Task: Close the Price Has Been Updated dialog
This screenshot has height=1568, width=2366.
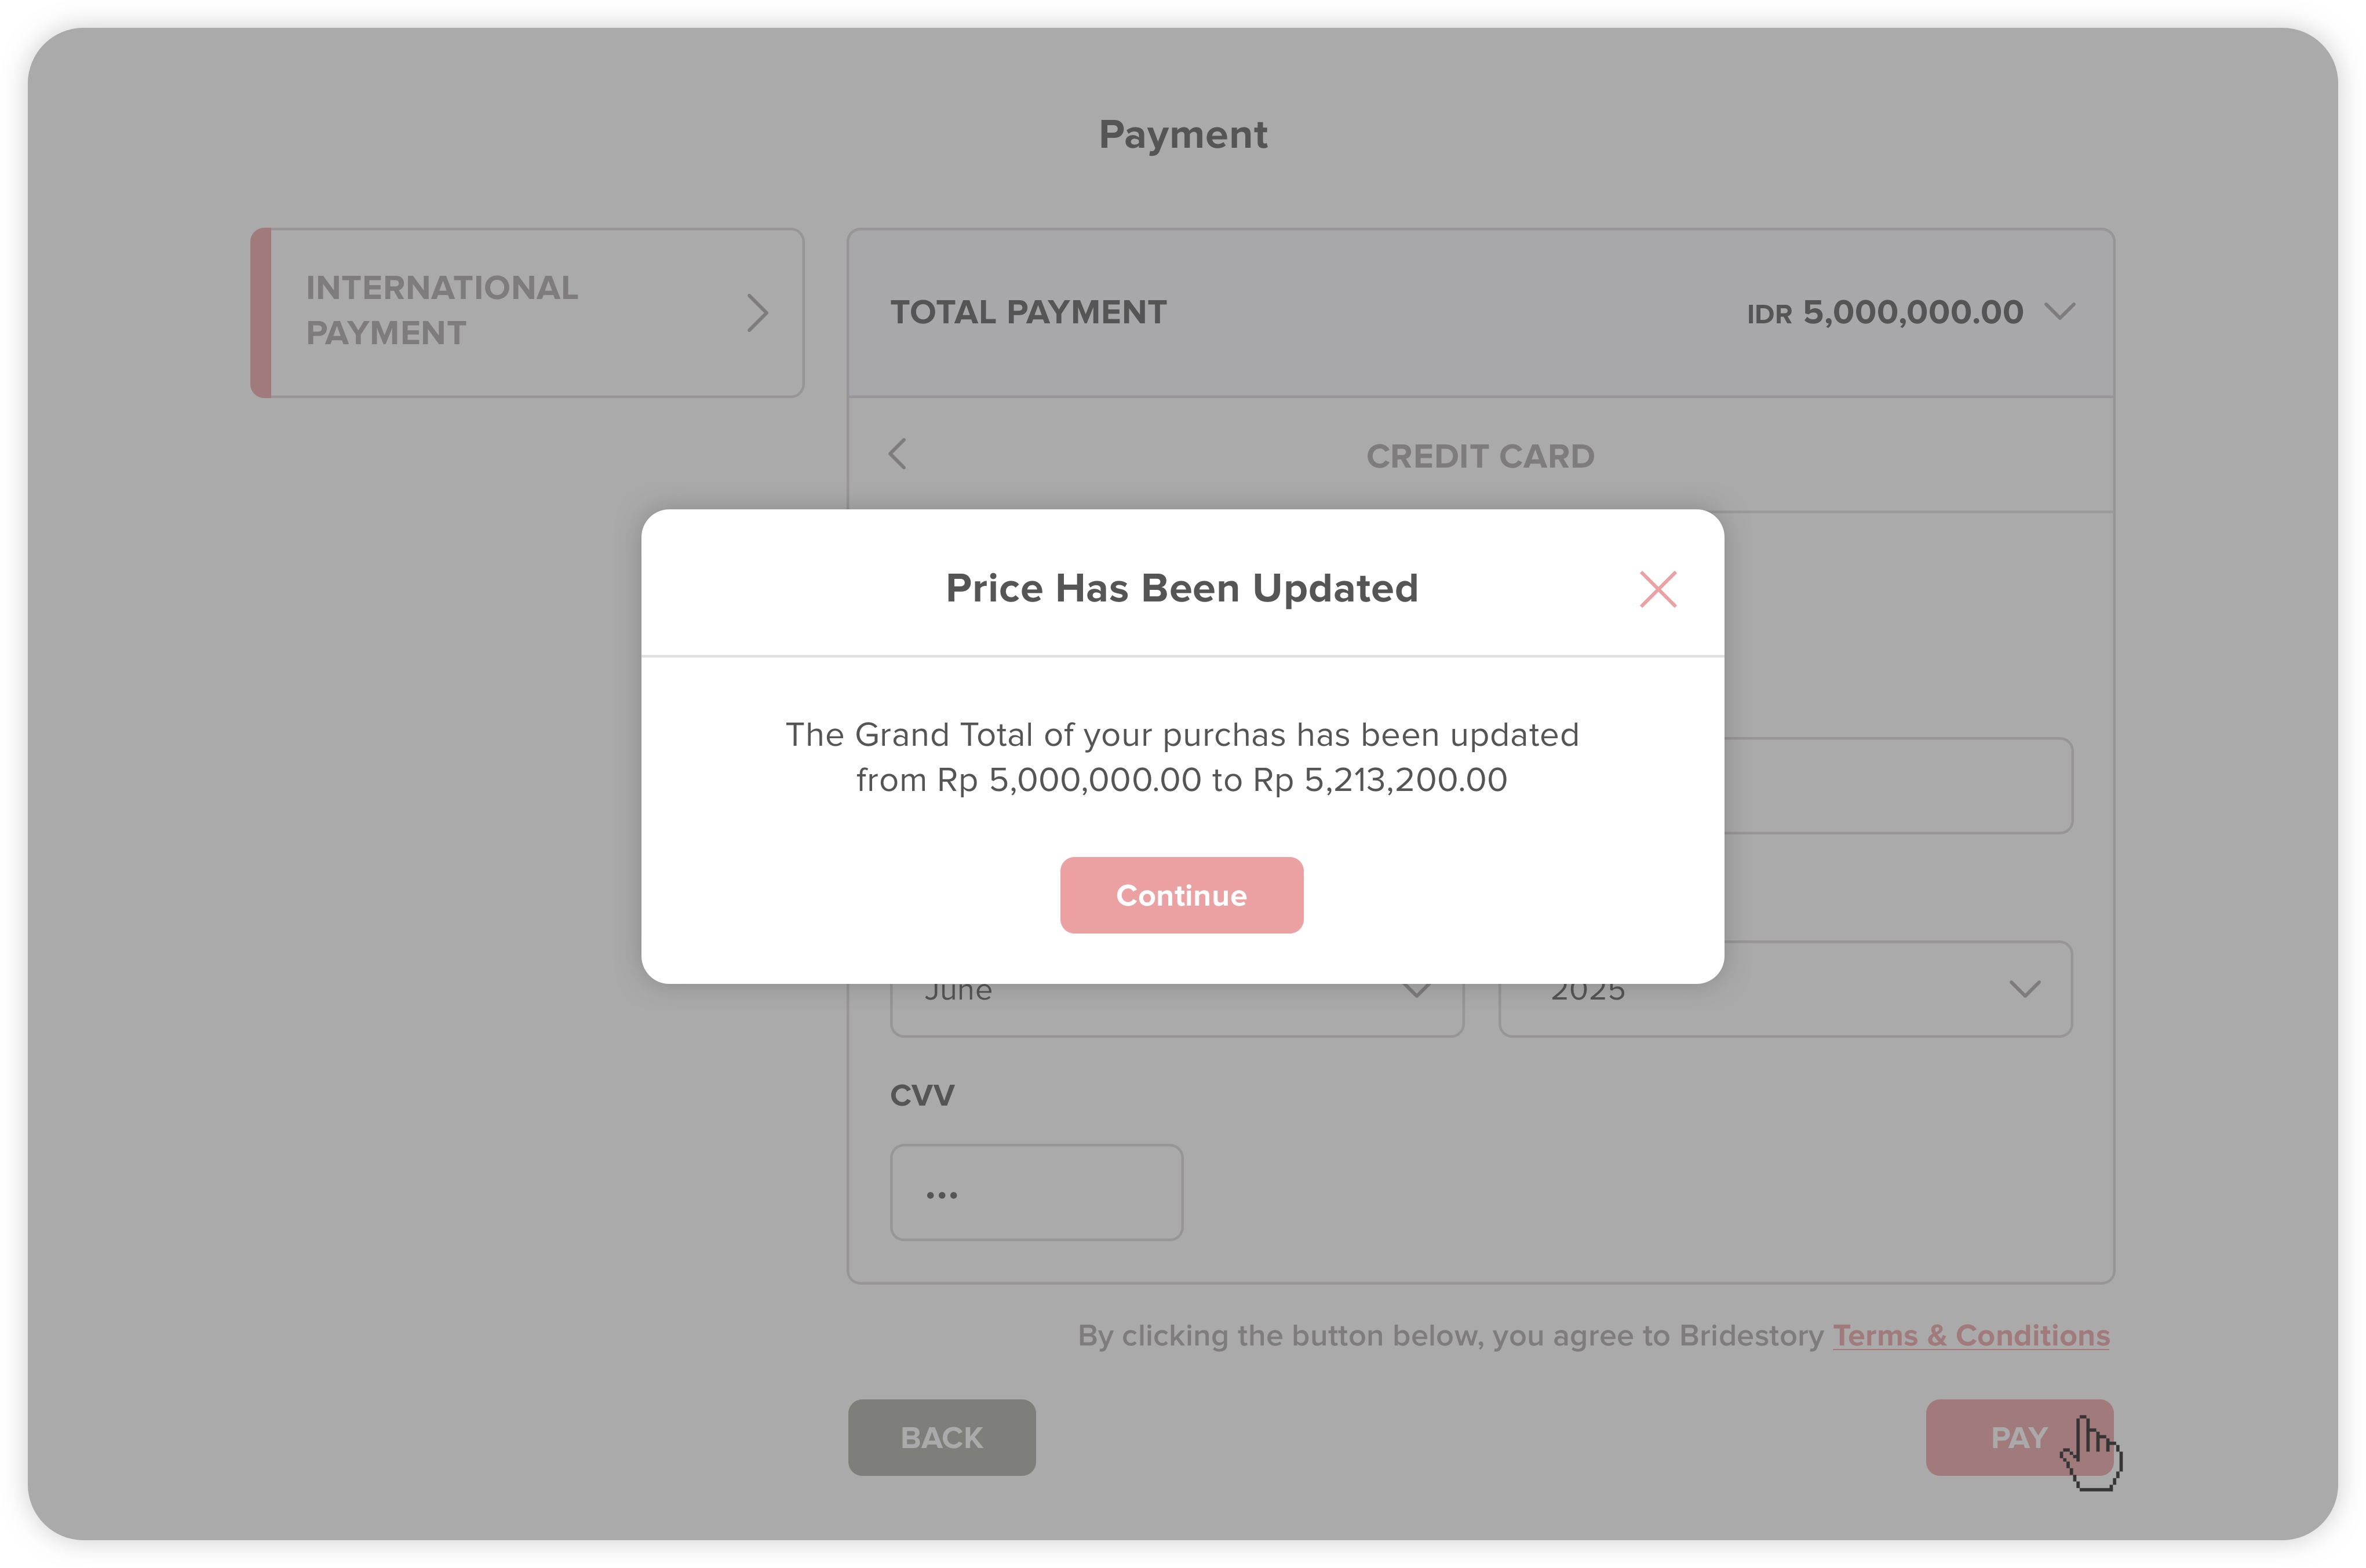Action: [x=1657, y=589]
